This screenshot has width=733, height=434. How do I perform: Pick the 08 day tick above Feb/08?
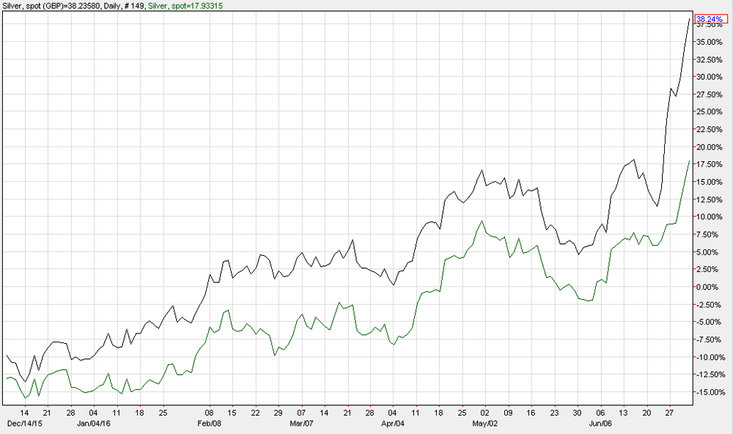click(210, 413)
